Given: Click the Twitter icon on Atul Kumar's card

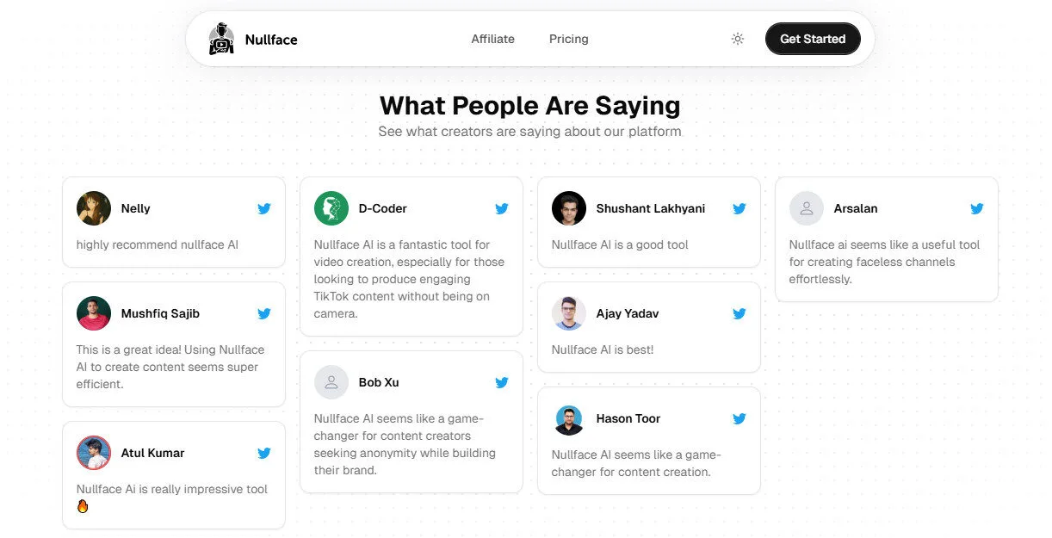Looking at the screenshot, I should tap(264, 453).
